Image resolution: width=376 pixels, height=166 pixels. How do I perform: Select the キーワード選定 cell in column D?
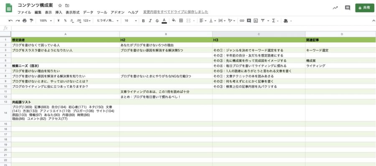click(340, 50)
